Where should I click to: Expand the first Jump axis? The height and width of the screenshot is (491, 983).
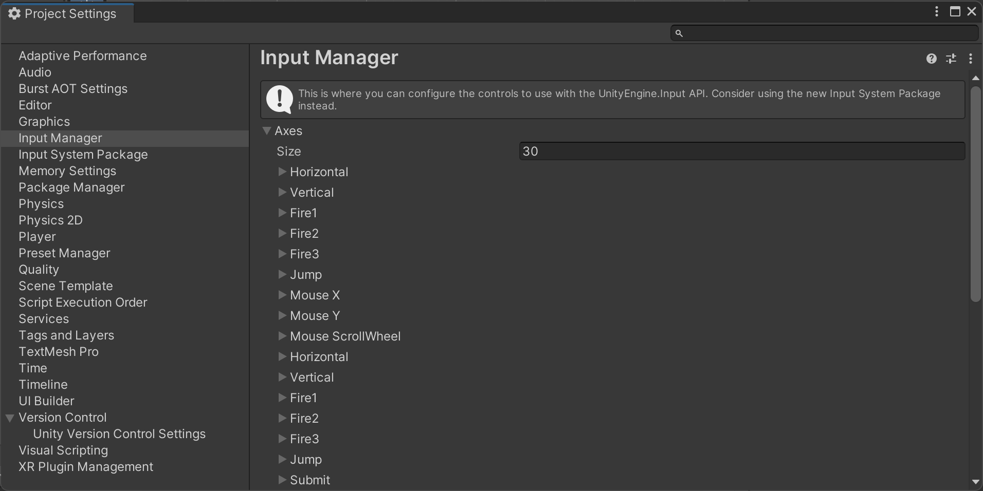tap(282, 274)
